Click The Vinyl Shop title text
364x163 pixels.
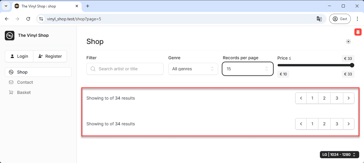[x=33, y=35]
